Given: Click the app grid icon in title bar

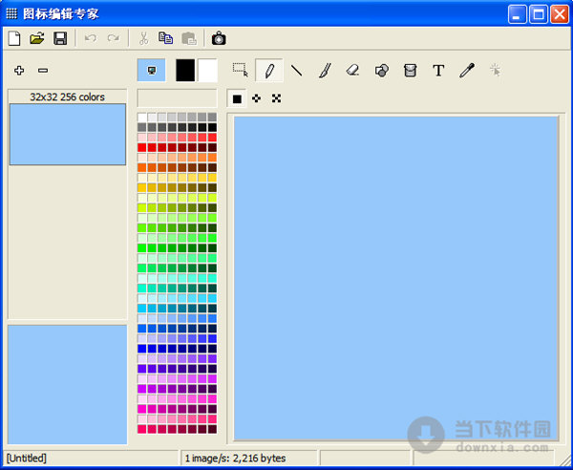Looking at the screenshot, I should pyautogui.click(x=11, y=14).
